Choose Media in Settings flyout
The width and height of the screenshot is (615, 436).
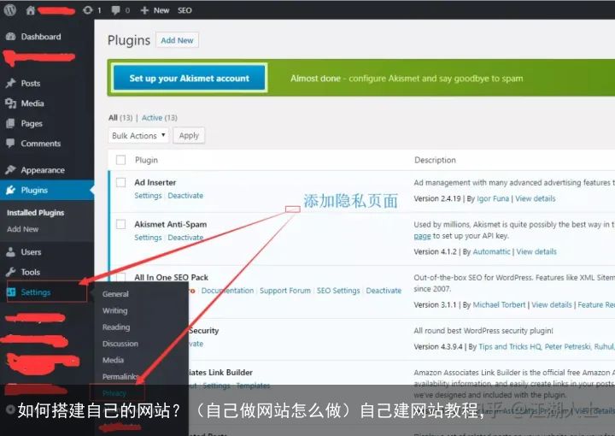tap(113, 360)
